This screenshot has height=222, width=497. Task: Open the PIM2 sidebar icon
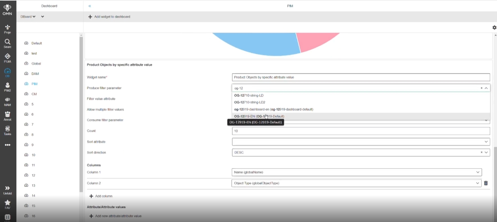click(7, 85)
